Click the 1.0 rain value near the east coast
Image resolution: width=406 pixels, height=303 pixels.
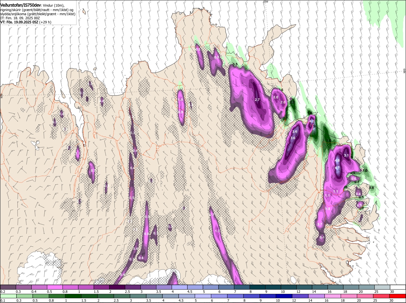pos(365,170)
